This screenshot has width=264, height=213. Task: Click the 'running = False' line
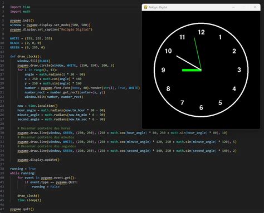coord(46,187)
